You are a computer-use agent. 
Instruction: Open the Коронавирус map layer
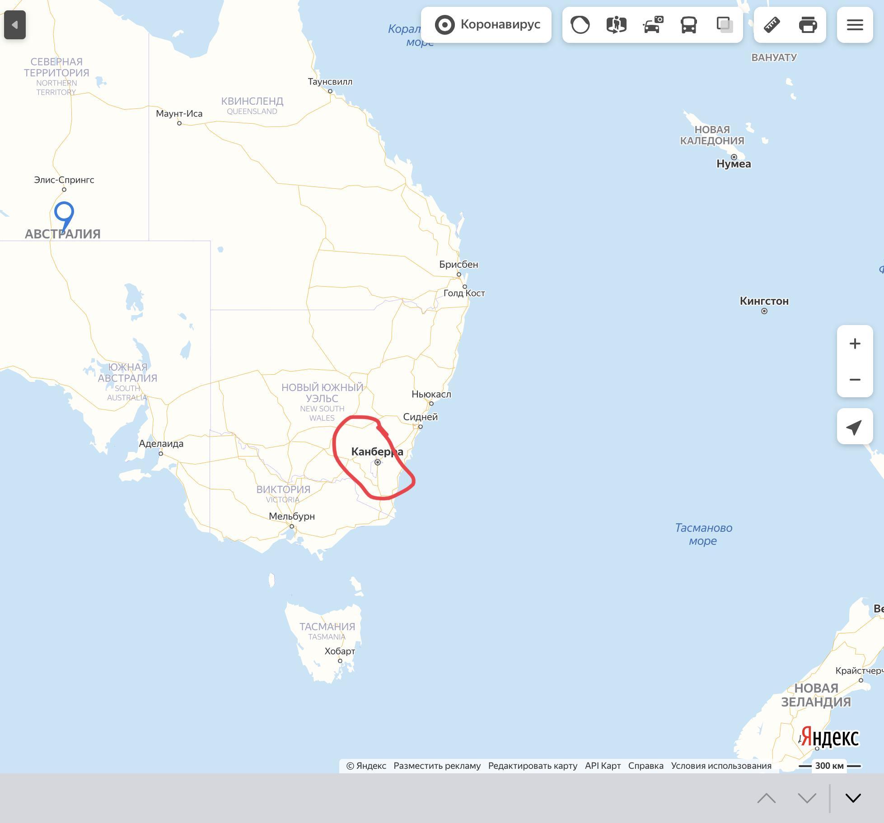[486, 25]
